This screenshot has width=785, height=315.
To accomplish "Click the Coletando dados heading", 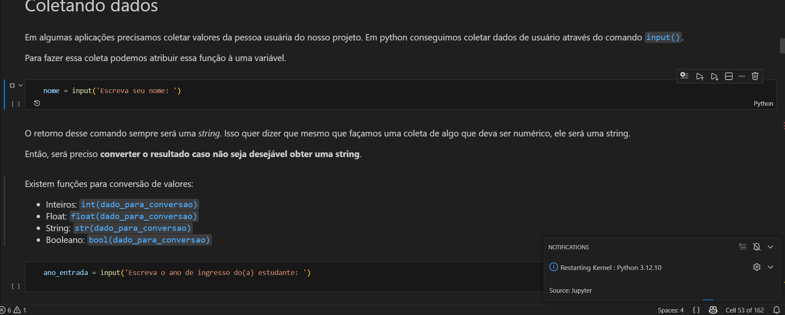I will tap(91, 6).
